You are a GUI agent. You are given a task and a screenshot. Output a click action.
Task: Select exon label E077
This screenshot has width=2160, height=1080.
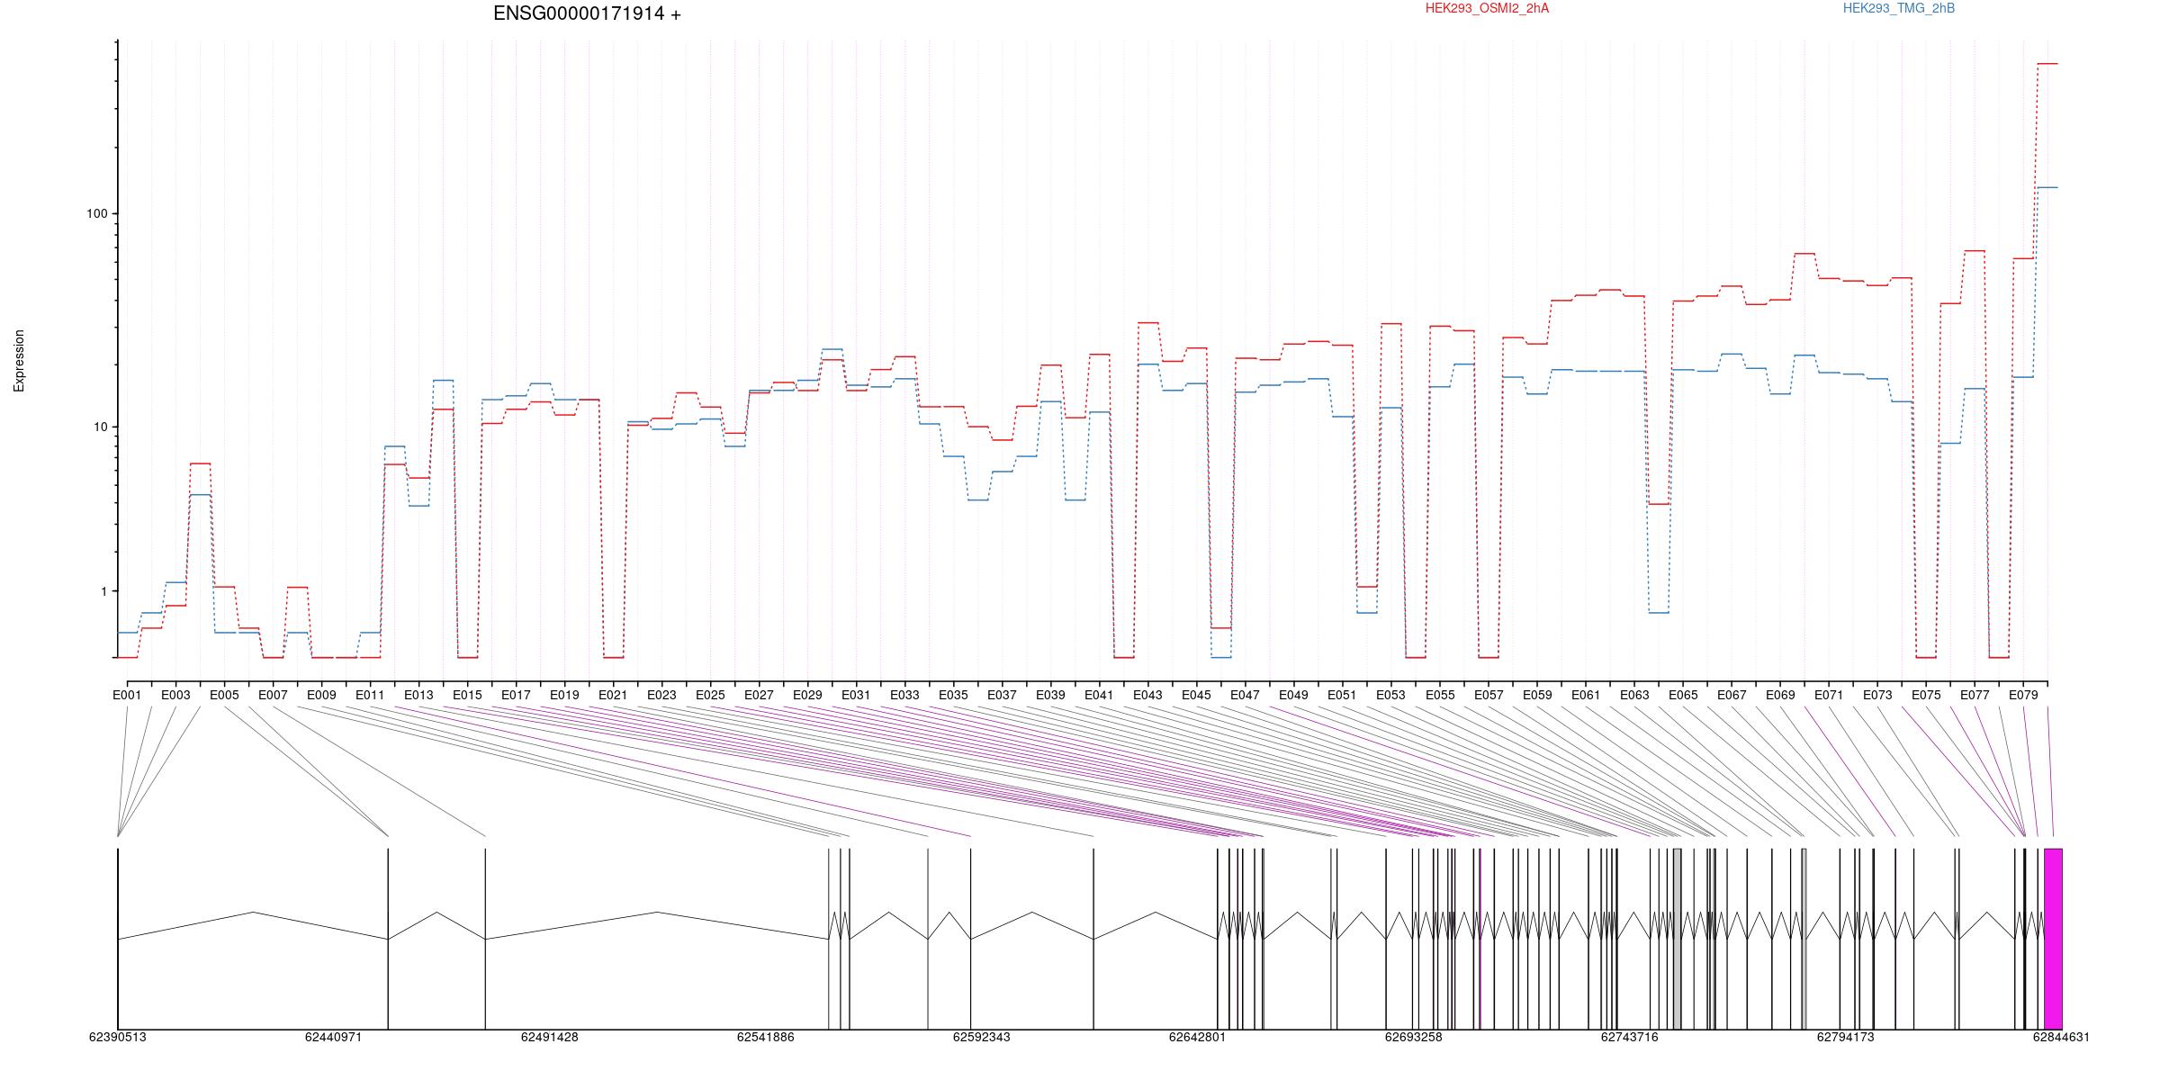[x=1975, y=695]
